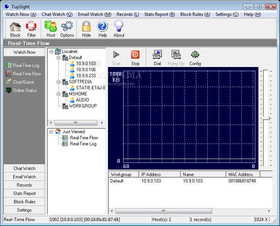Select host 10.9.0.233 in the tree
The image size is (280, 226).
click(x=86, y=76)
